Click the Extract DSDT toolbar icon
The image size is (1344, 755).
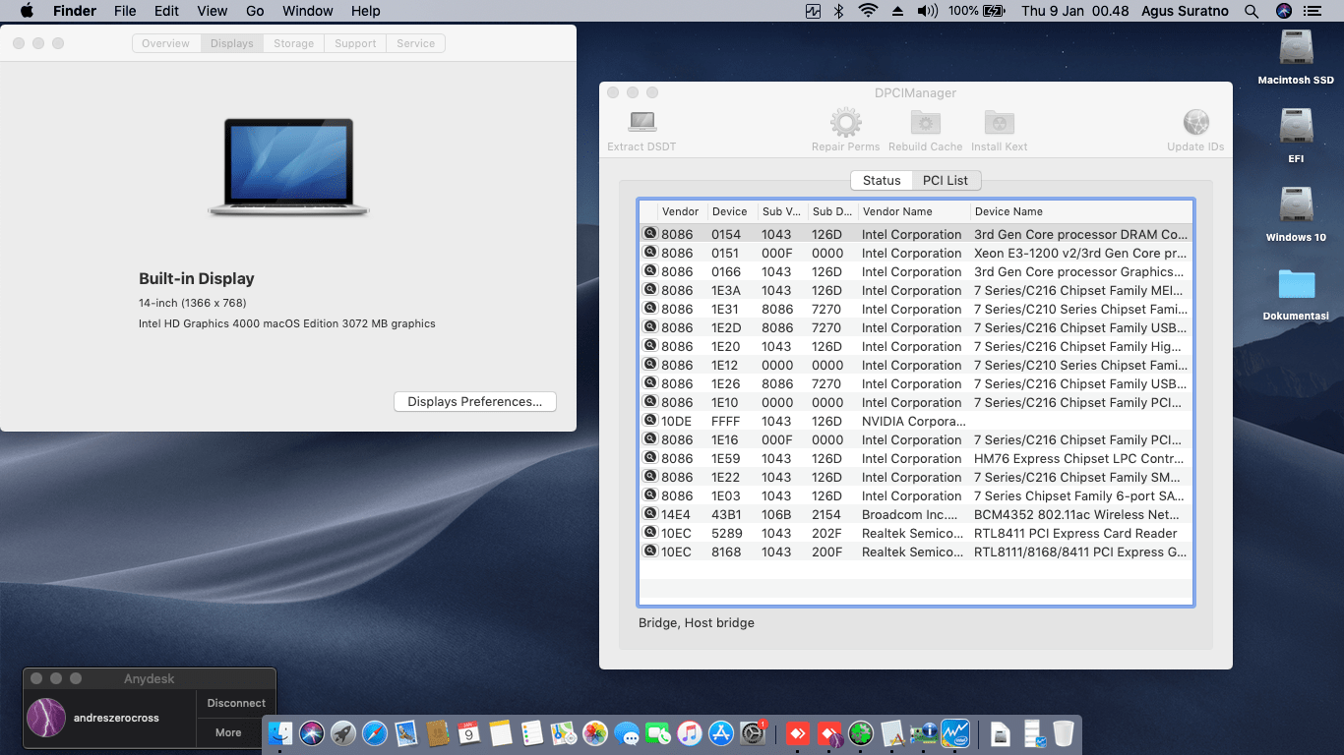pos(641,122)
